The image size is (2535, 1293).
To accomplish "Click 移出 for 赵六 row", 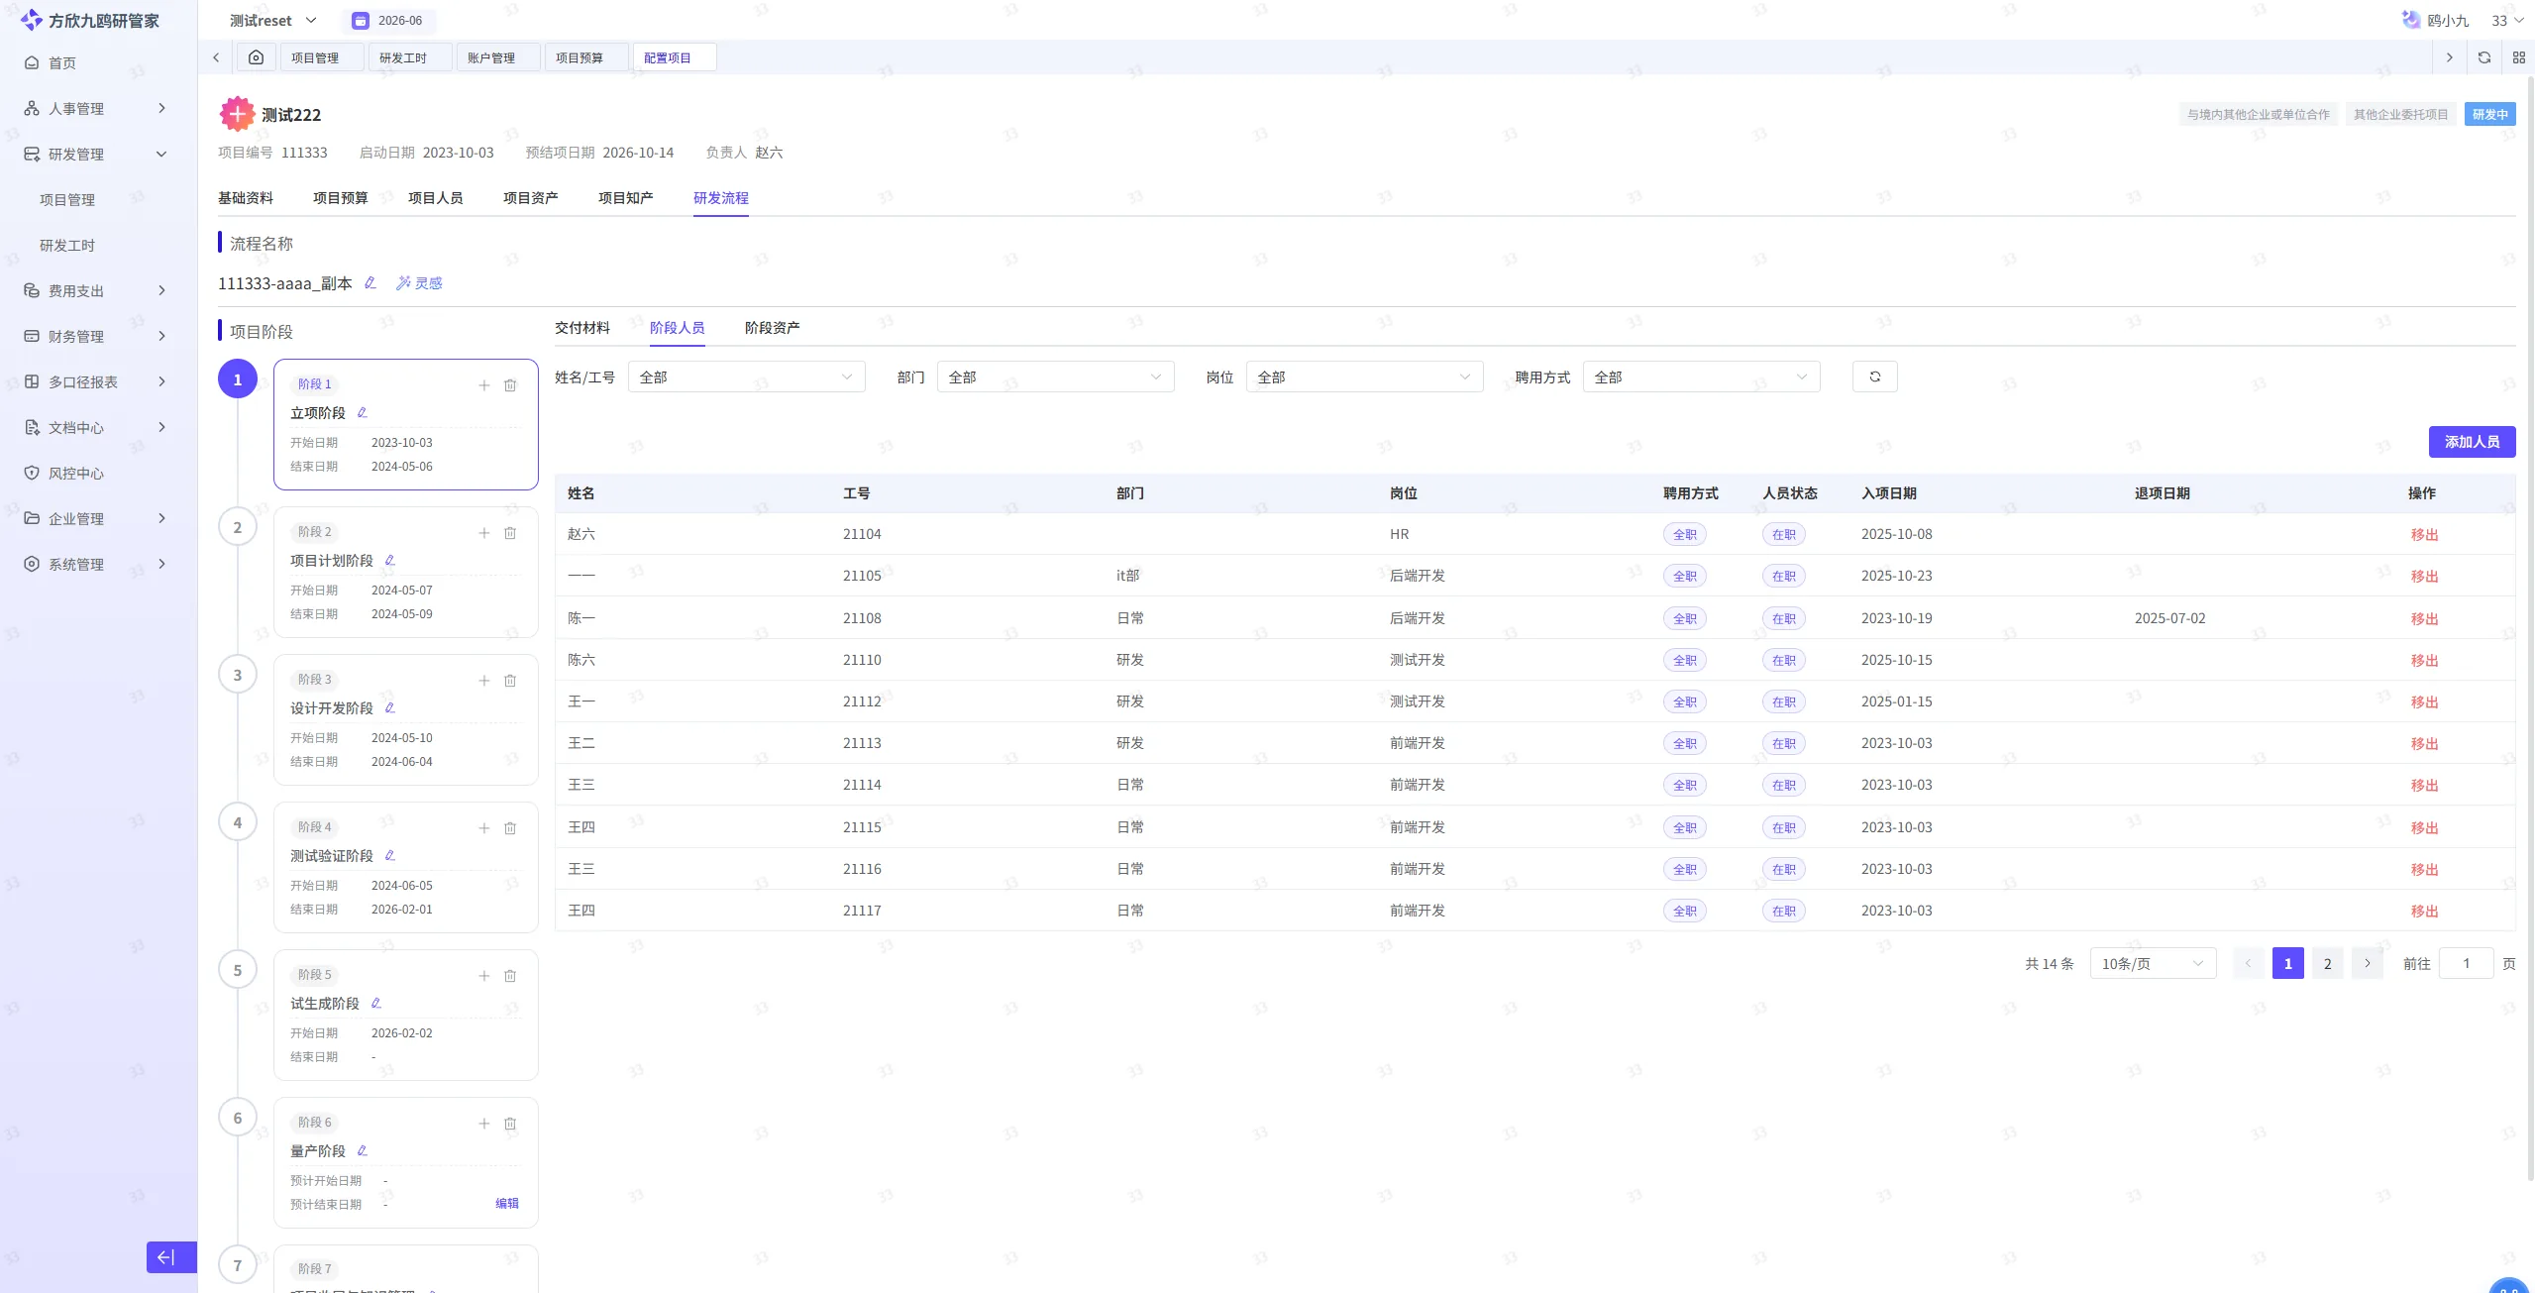I will [2424, 535].
